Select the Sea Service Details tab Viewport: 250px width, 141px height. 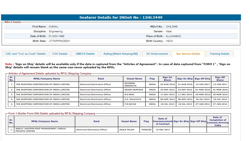coord(188,54)
